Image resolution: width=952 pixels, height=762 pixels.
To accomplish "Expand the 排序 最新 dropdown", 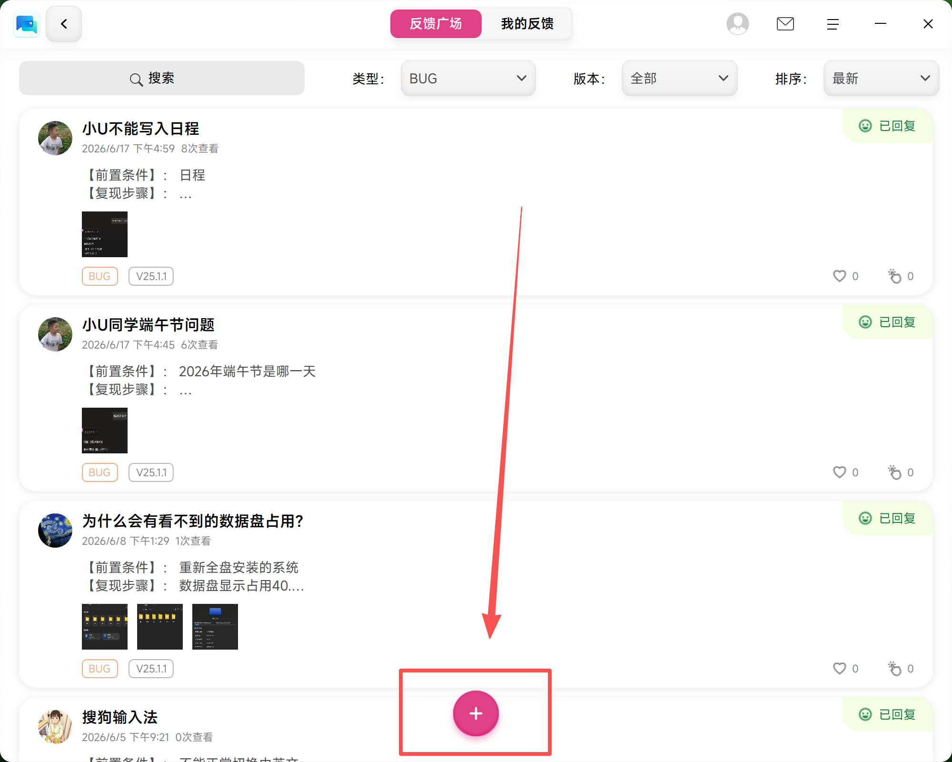I will click(x=881, y=78).
